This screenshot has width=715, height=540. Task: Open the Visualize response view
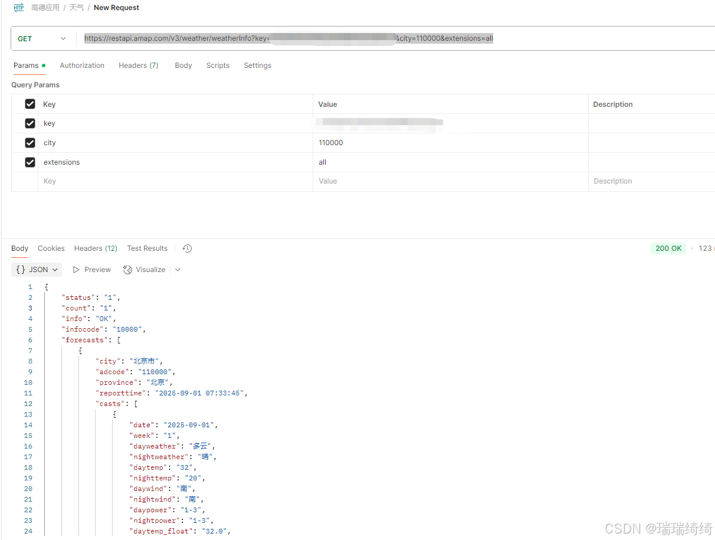pos(145,270)
